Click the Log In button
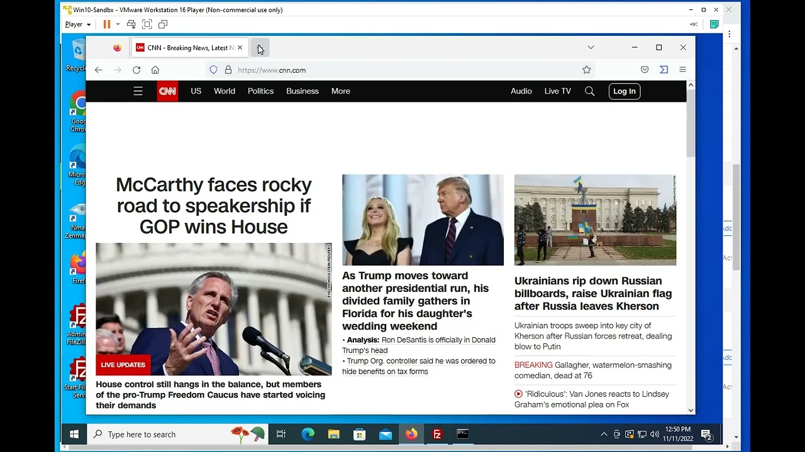The image size is (805, 452). [x=625, y=91]
